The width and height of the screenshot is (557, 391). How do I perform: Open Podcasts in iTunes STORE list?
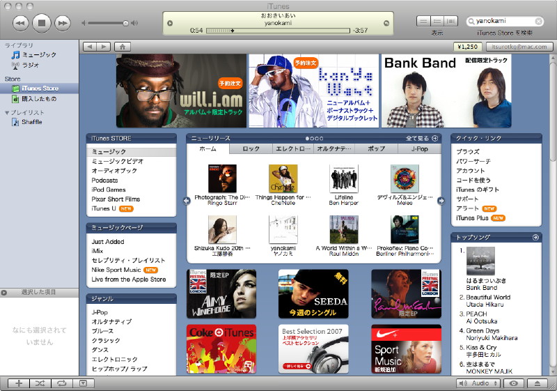tap(104, 181)
